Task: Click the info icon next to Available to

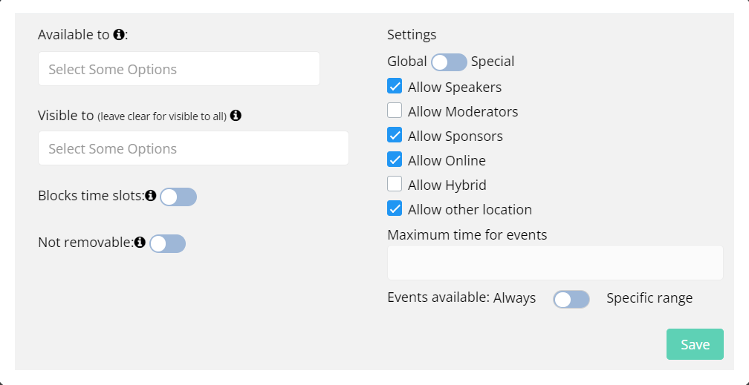Action: (118, 34)
